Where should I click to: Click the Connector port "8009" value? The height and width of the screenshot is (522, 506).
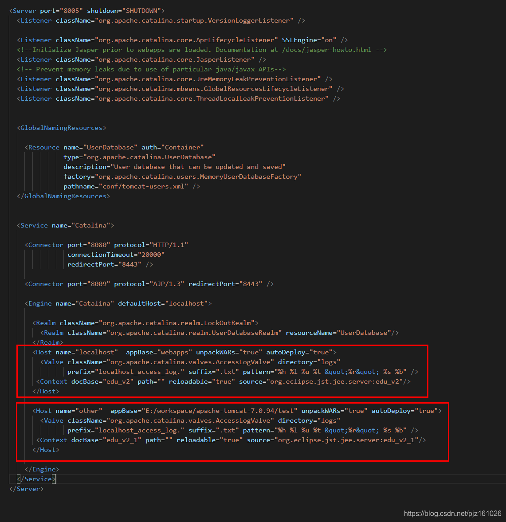[98, 284]
